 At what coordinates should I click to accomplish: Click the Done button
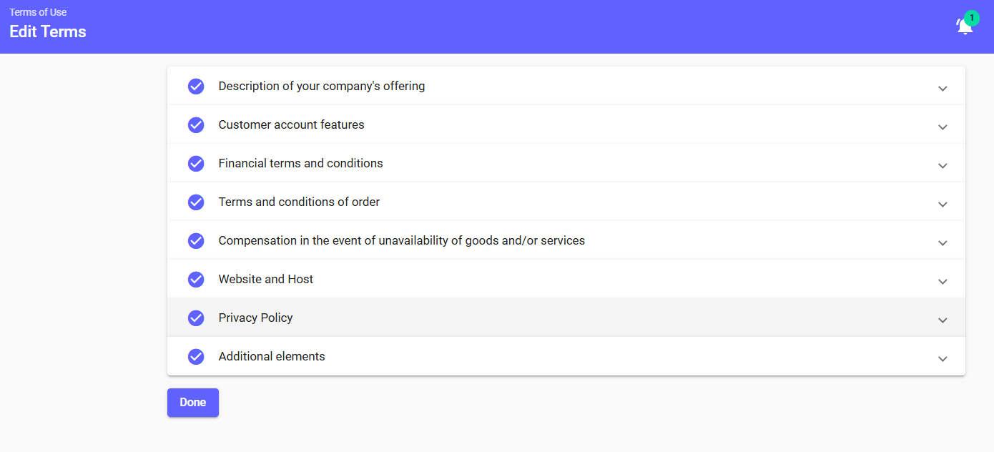click(193, 403)
